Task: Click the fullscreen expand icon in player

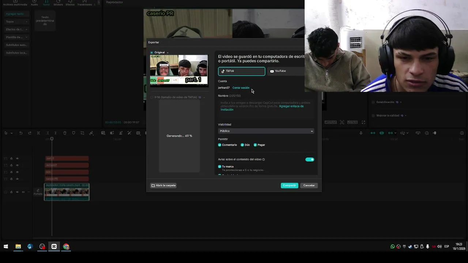Action: (x=363, y=122)
